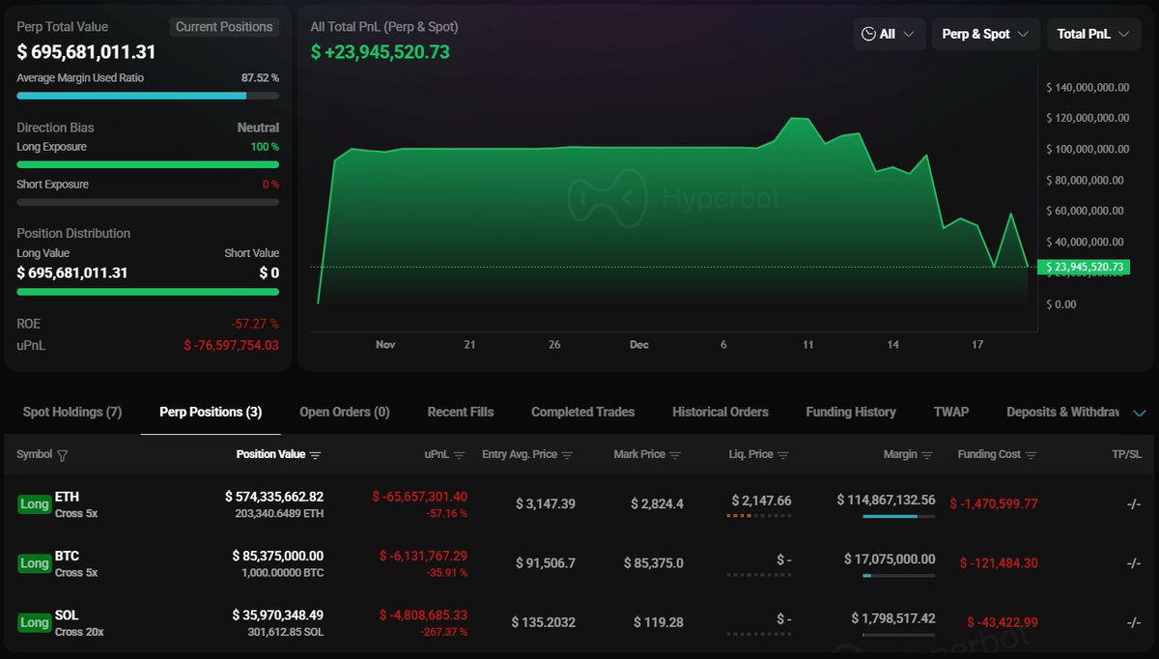The height and width of the screenshot is (659, 1159).
Task: Open the Total PnL chart type dropdown
Action: (1092, 34)
